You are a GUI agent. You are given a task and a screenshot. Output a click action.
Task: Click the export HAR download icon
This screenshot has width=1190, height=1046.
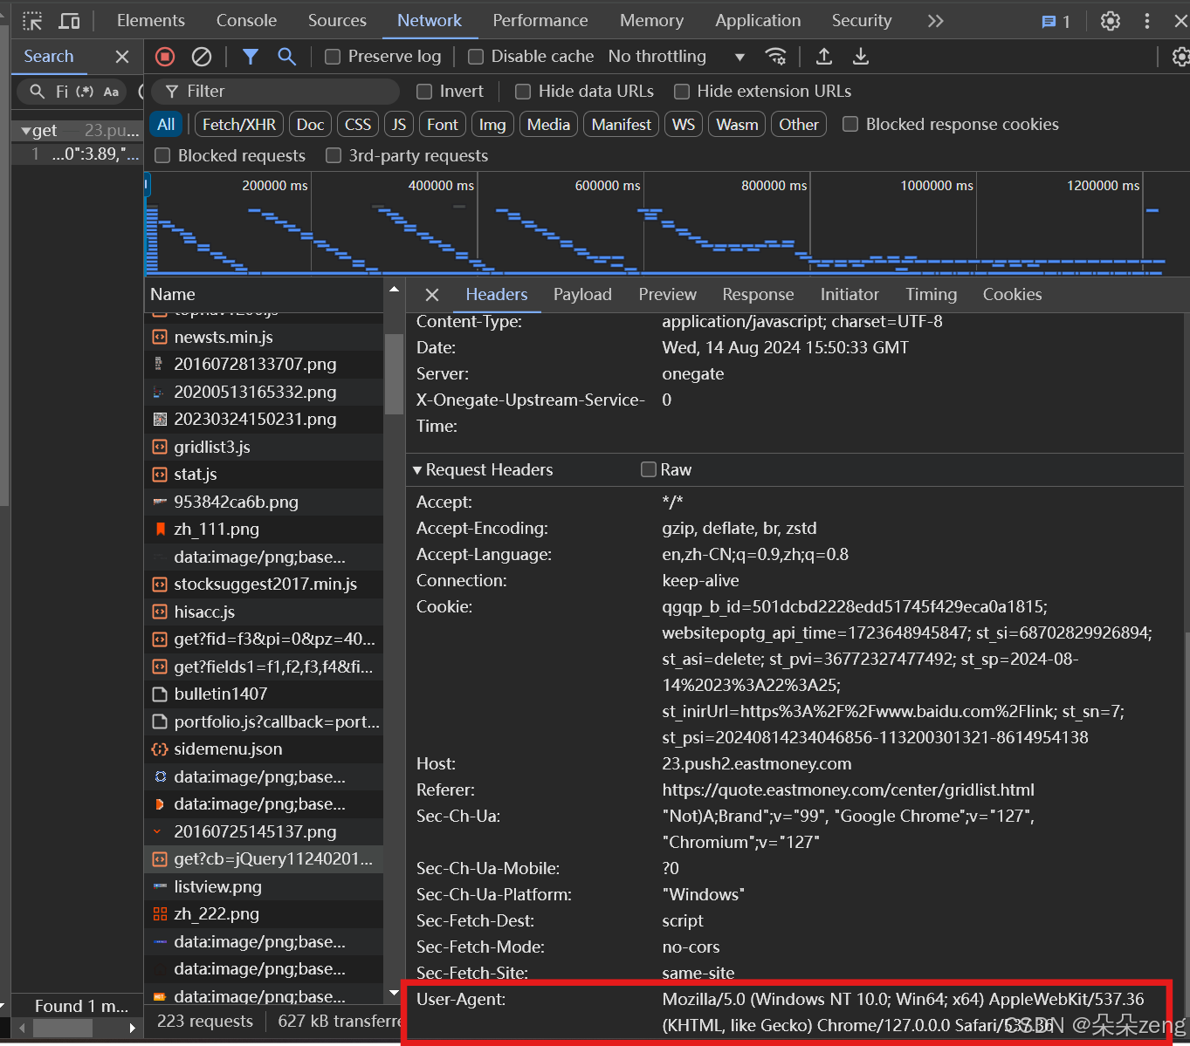pyautogui.click(x=861, y=57)
